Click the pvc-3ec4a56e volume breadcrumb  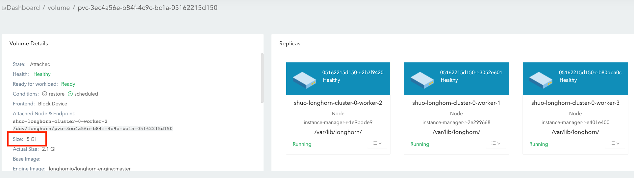pyautogui.click(x=147, y=8)
